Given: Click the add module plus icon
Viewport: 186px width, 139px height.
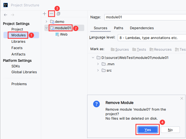Looking at the screenshot, I should click(44, 14).
